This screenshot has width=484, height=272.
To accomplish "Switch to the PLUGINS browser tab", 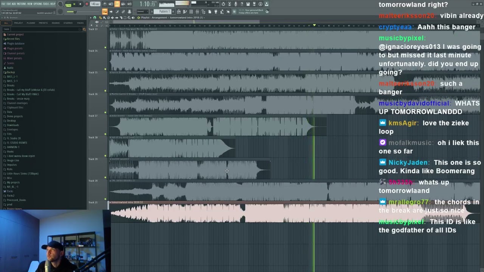I will coord(31,23).
